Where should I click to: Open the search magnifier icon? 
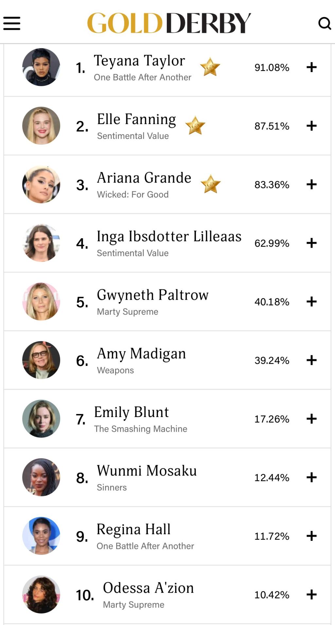click(325, 23)
